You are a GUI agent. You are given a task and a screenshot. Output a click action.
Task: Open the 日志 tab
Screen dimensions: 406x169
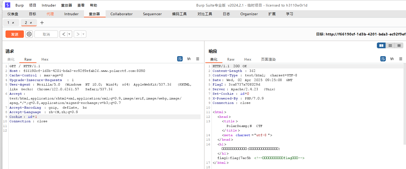[226, 14]
